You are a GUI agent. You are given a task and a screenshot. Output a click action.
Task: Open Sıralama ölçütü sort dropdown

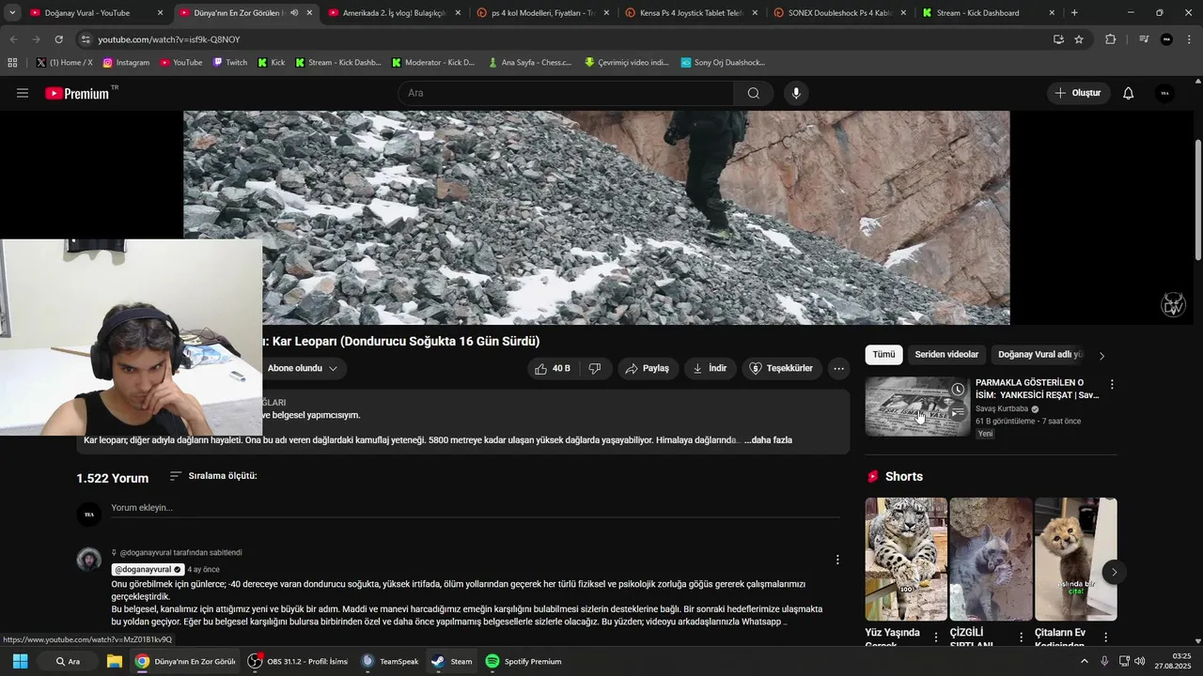[x=213, y=476]
